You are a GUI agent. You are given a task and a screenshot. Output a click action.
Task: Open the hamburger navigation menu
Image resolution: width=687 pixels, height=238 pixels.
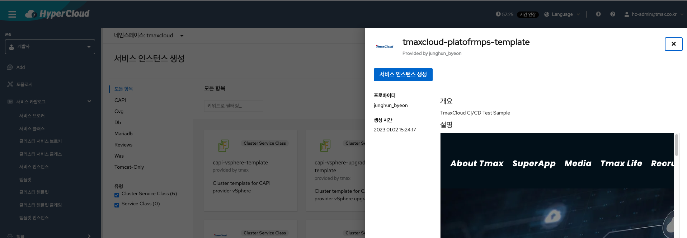(12, 14)
